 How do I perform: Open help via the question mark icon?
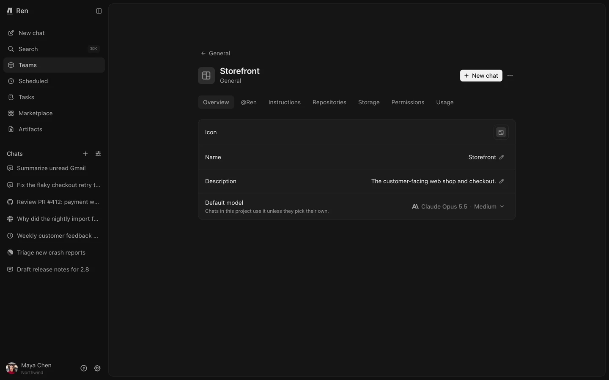point(84,368)
